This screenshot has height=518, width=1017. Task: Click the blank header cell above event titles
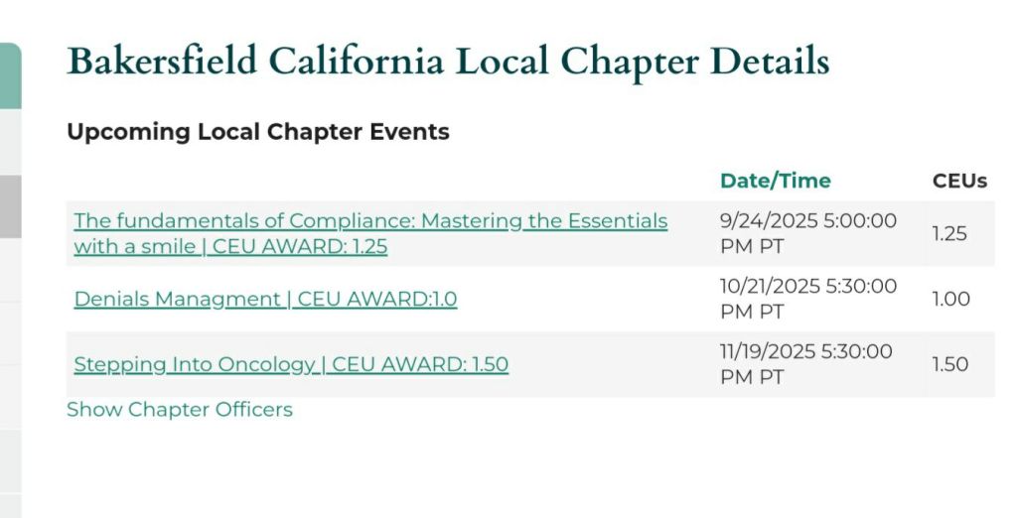(x=387, y=181)
